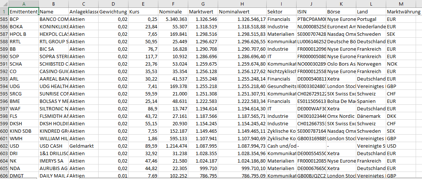
Task: Click Nominalwert value 1.087.994,73
Action: tap(242, 146)
